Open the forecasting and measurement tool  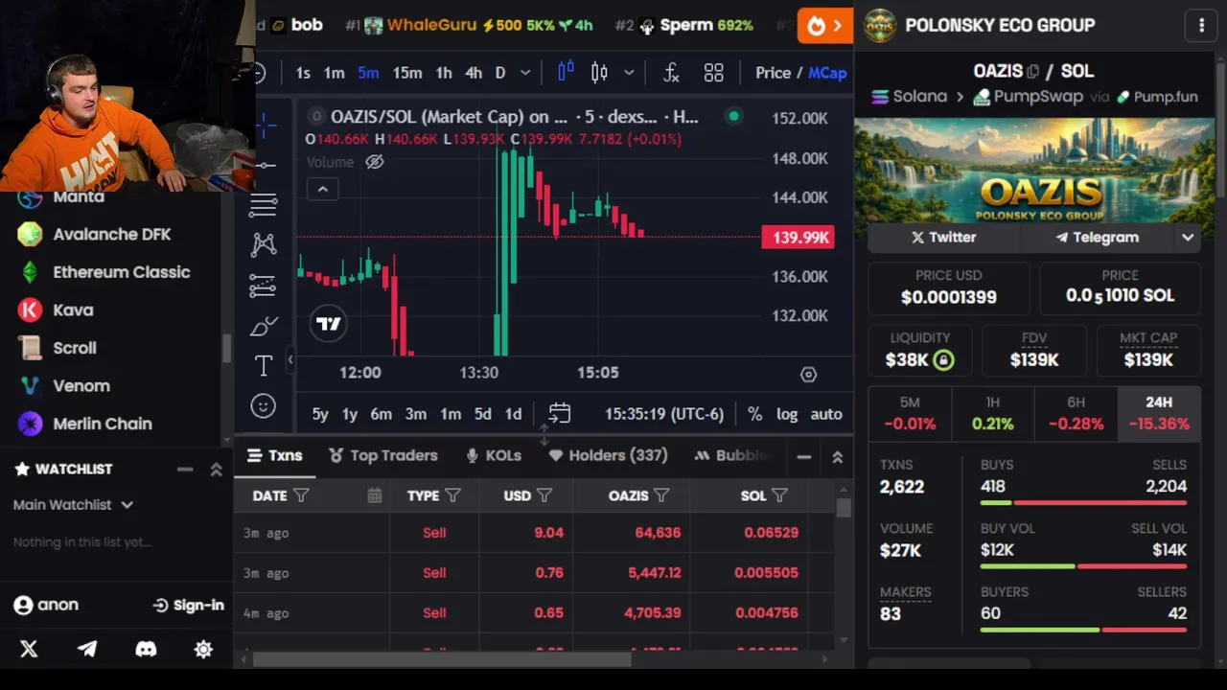coord(264,286)
